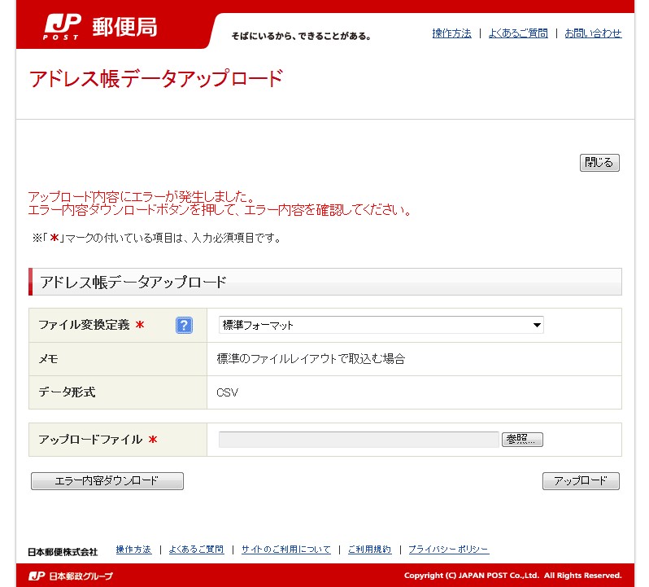Download errors via エラー内容ダウンロード button

pos(107,481)
